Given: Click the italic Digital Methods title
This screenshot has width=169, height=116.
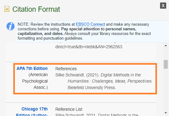Looking at the screenshot, I should pyautogui.click(x=120, y=75).
